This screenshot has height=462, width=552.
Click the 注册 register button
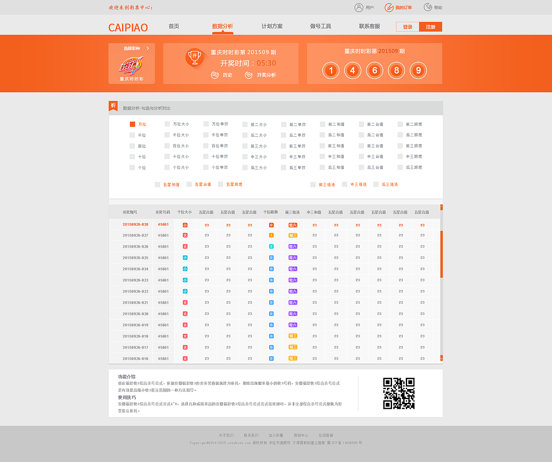[431, 27]
